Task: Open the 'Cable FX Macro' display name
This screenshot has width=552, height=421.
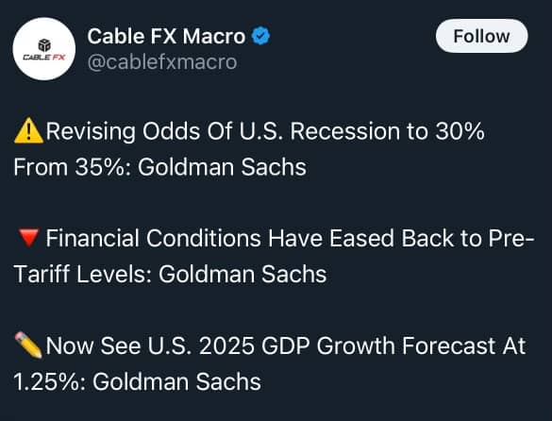Action: click(x=166, y=36)
